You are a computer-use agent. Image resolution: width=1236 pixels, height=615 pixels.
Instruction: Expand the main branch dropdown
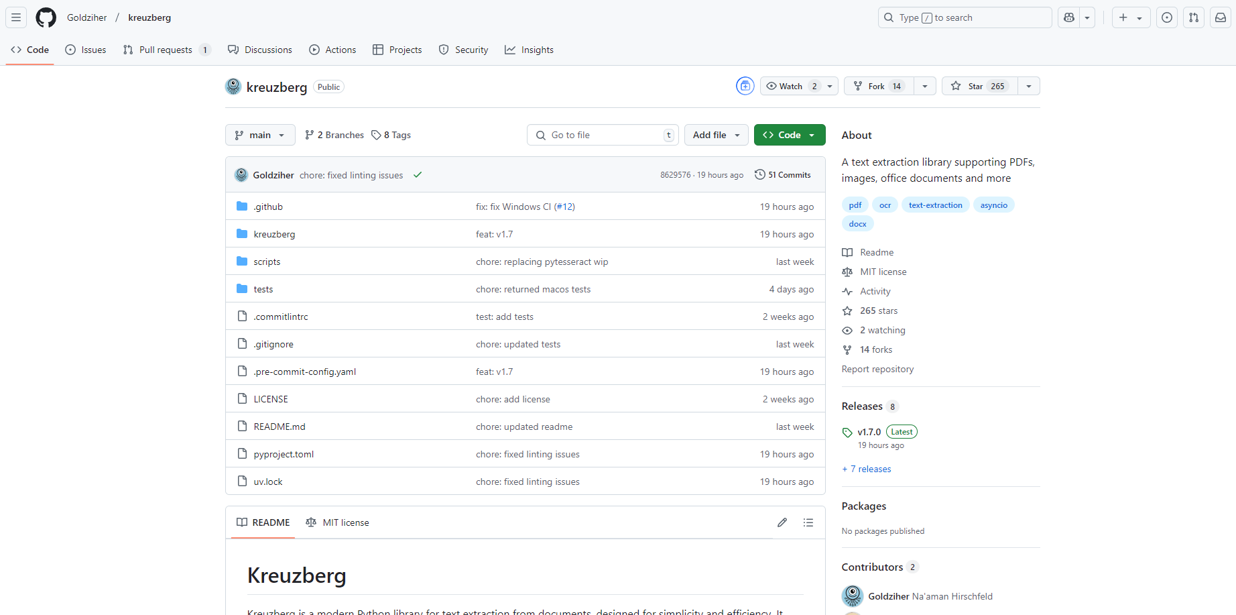coord(260,135)
